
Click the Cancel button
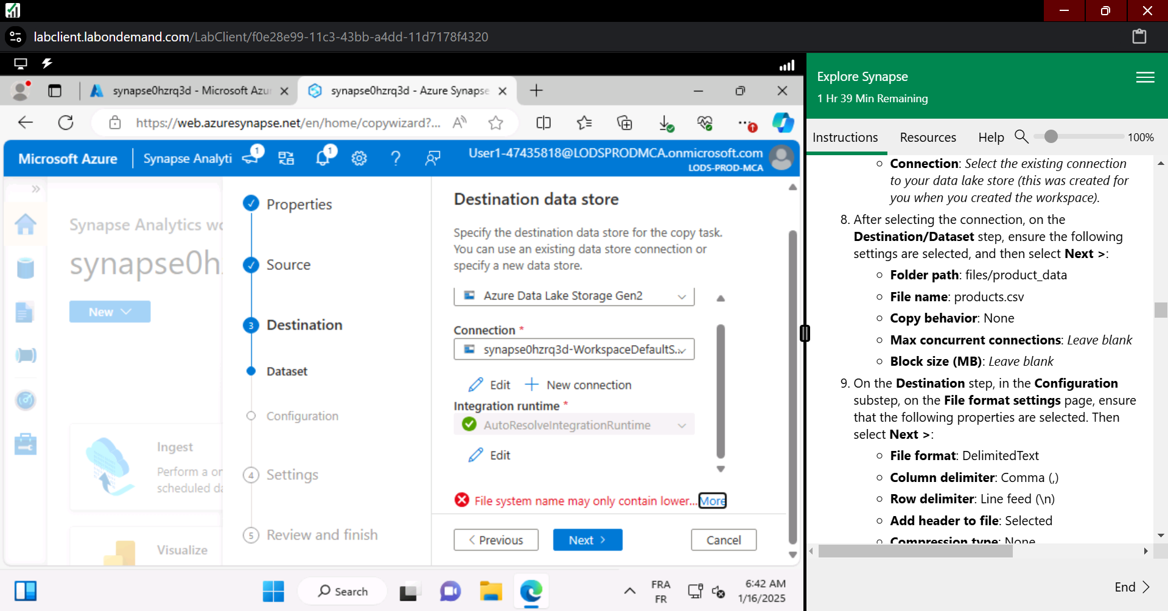pos(724,540)
